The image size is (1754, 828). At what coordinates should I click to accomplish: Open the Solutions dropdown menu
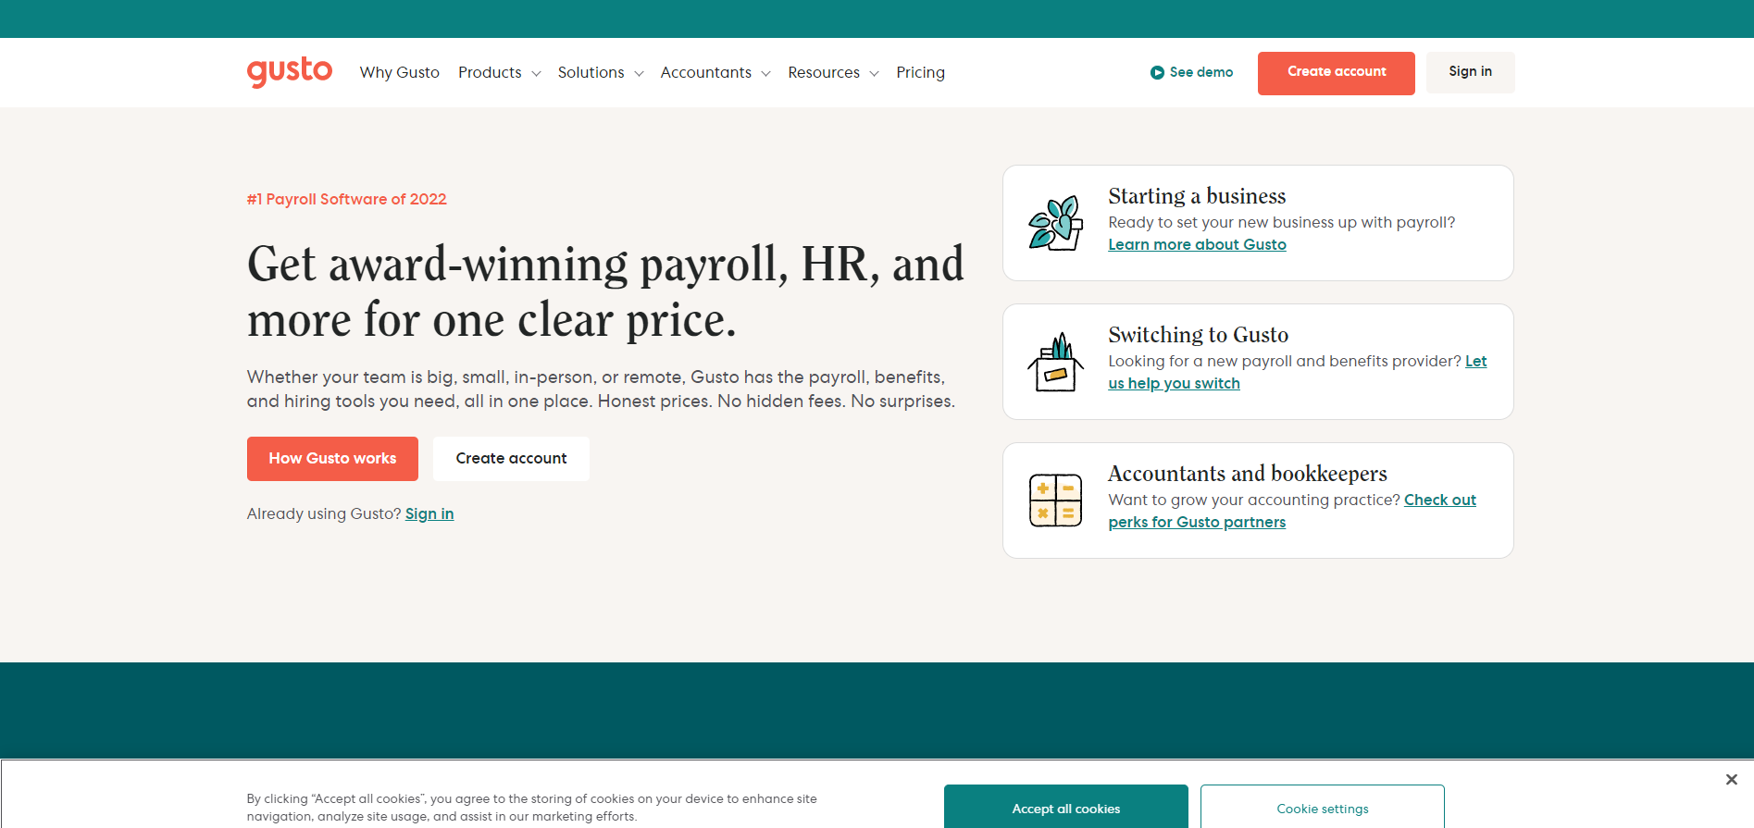[x=600, y=72]
